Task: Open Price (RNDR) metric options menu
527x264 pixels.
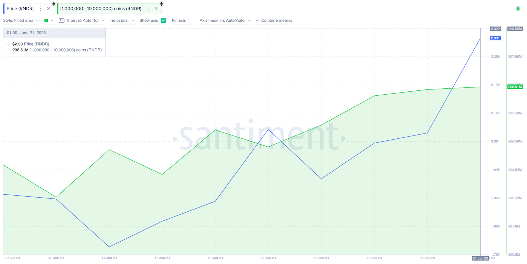Action: (41, 9)
